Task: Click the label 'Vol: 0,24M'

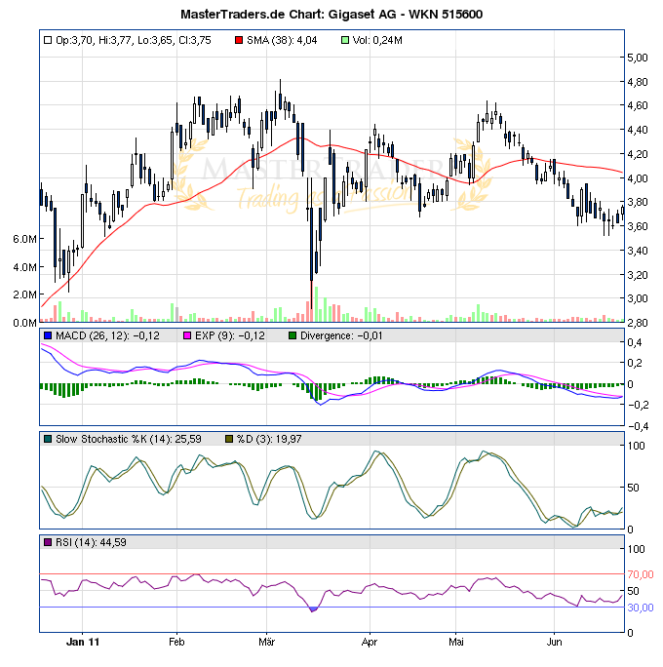Action: tap(377, 40)
